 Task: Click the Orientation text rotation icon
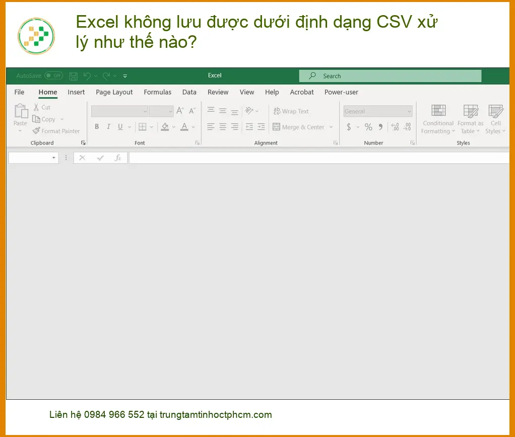click(x=249, y=111)
